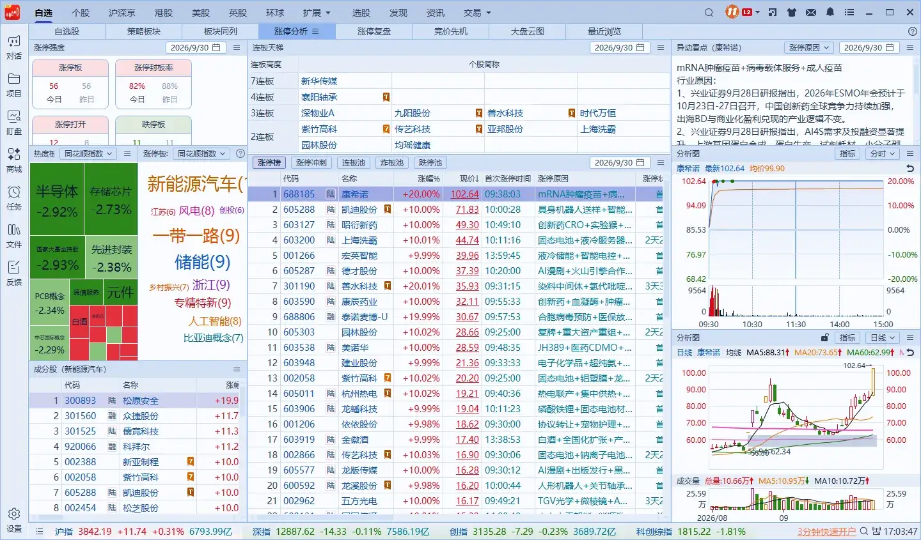Open the 项目 sidebar icon

(14, 85)
